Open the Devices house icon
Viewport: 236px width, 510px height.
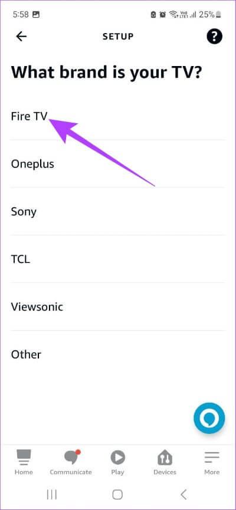pyautogui.click(x=165, y=458)
